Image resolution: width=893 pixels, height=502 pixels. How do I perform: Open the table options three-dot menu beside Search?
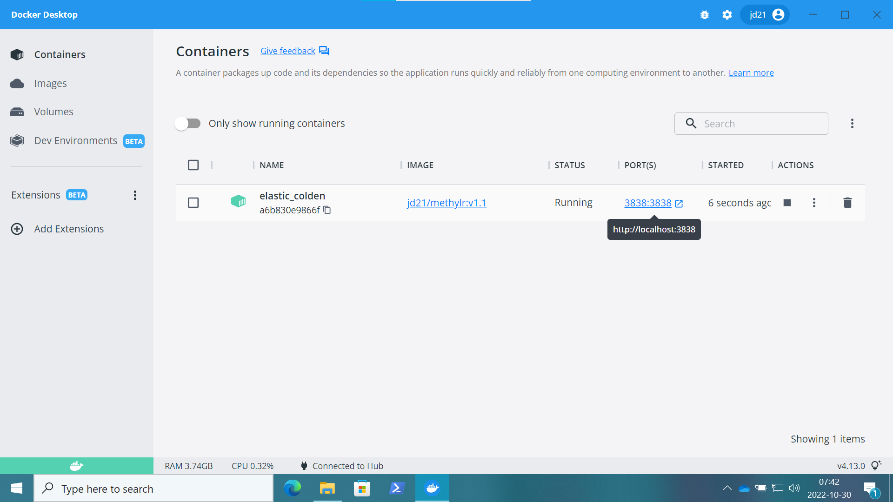click(x=852, y=123)
